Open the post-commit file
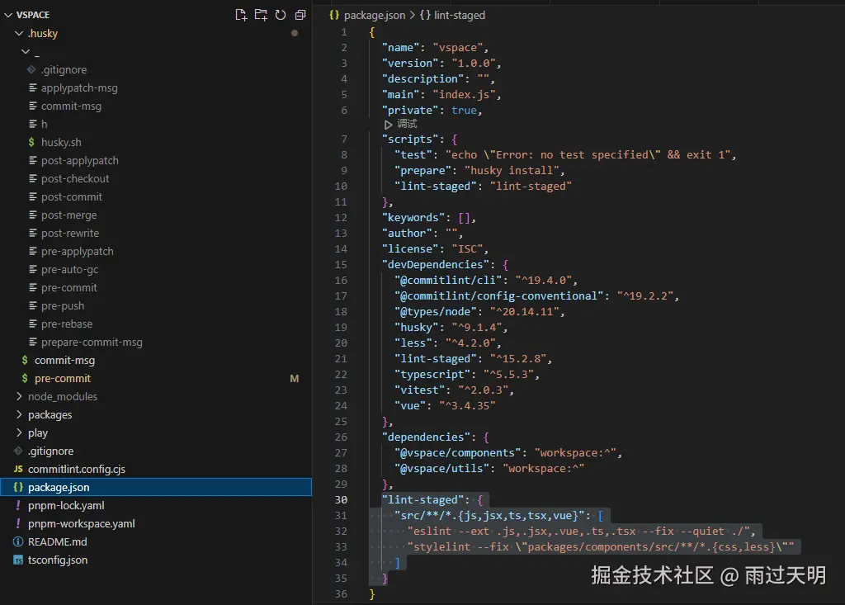This screenshot has height=605, width=845. point(72,196)
